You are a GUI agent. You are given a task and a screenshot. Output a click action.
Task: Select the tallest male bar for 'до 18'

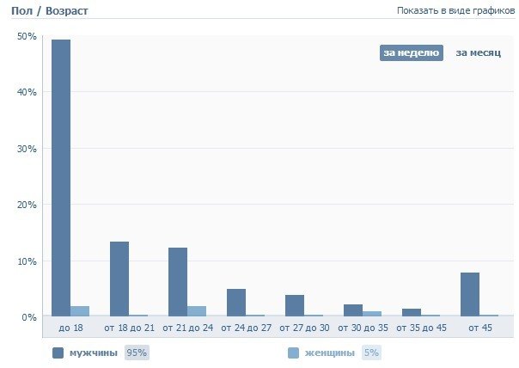(61, 178)
